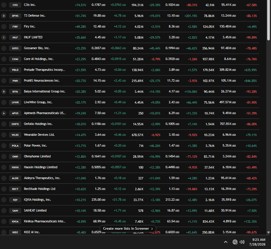Click the Gossamer Bio round logo icon
Viewport: 271px width, 249px height.
tap(4, 48)
